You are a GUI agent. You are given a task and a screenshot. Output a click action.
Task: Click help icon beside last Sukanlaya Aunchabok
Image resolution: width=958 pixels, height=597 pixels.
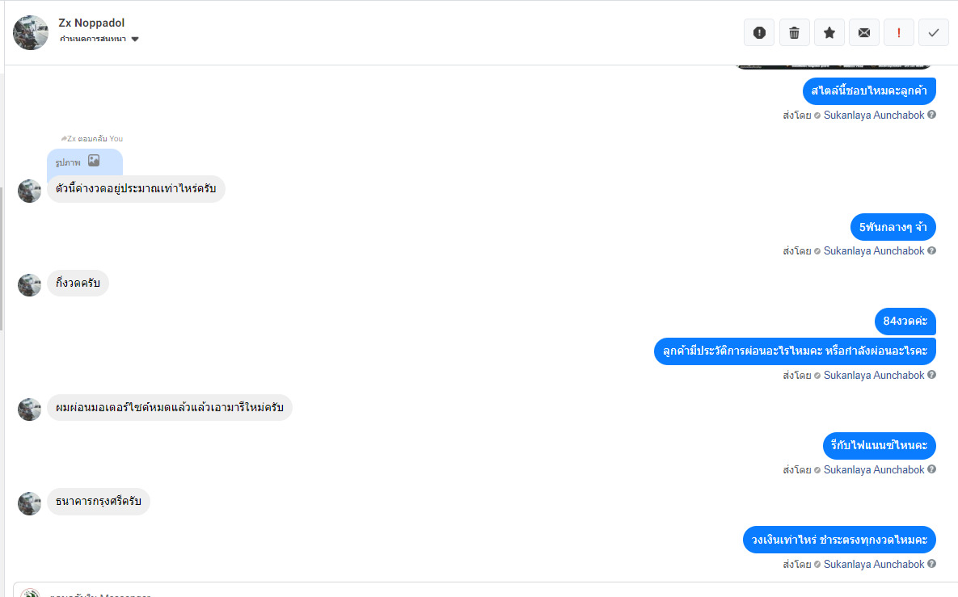931,564
